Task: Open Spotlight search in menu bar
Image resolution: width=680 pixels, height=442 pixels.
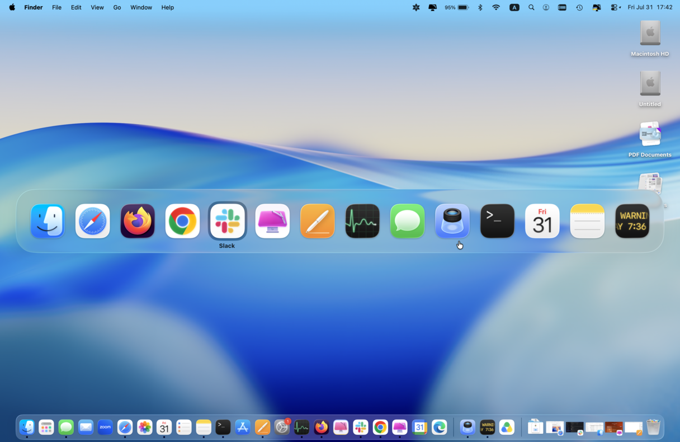Action: (531, 7)
